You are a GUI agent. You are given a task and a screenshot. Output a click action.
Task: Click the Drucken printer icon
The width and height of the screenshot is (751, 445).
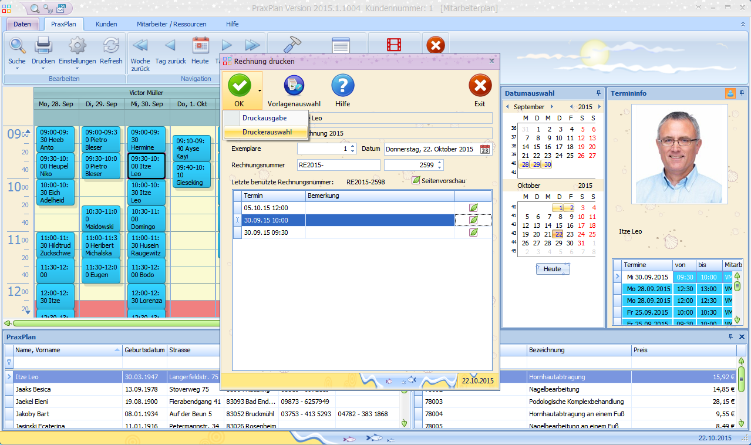pos(43,46)
